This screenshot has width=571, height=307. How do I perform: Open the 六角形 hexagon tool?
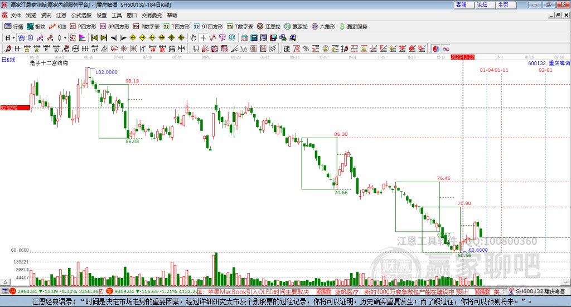tap(323, 27)
